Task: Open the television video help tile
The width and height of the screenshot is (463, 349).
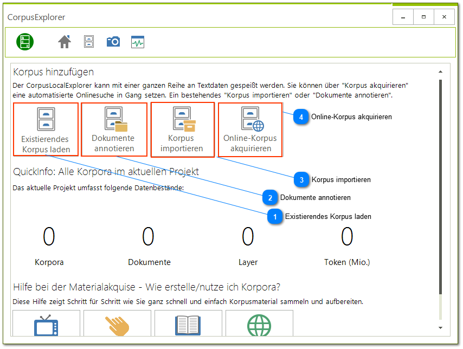Action: (47, 324)
